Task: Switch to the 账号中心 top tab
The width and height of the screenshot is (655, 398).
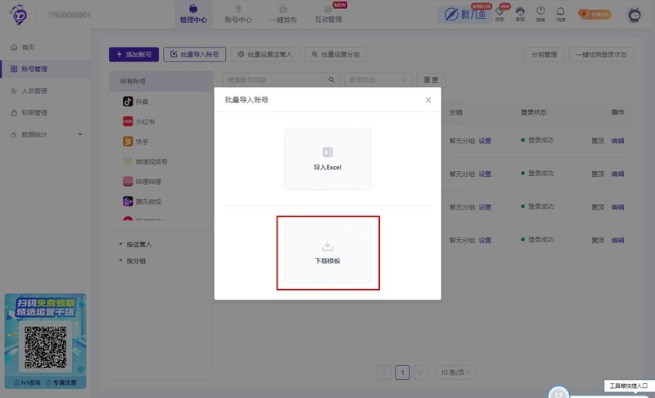Action: click(238, 14)
